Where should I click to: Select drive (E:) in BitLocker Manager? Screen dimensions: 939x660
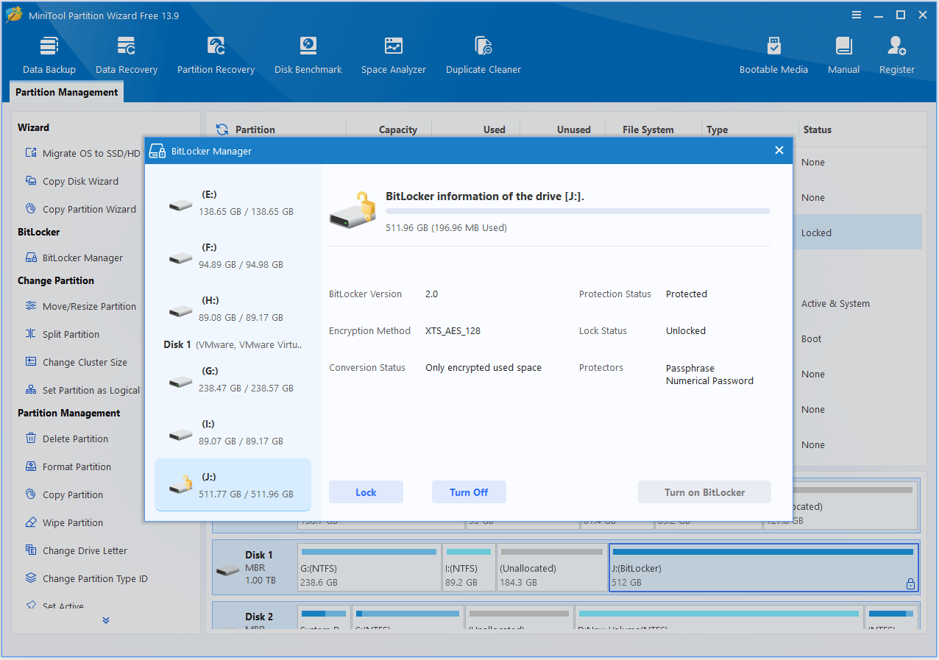(233, 202)
